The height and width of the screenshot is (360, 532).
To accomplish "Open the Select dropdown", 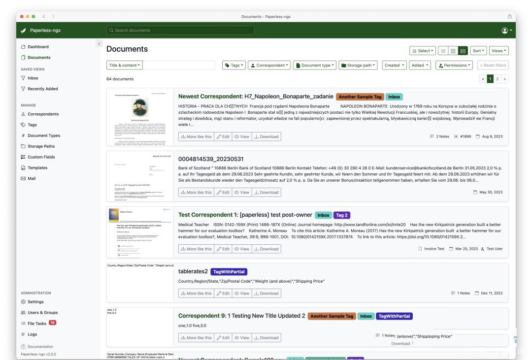I will point(423,51).
